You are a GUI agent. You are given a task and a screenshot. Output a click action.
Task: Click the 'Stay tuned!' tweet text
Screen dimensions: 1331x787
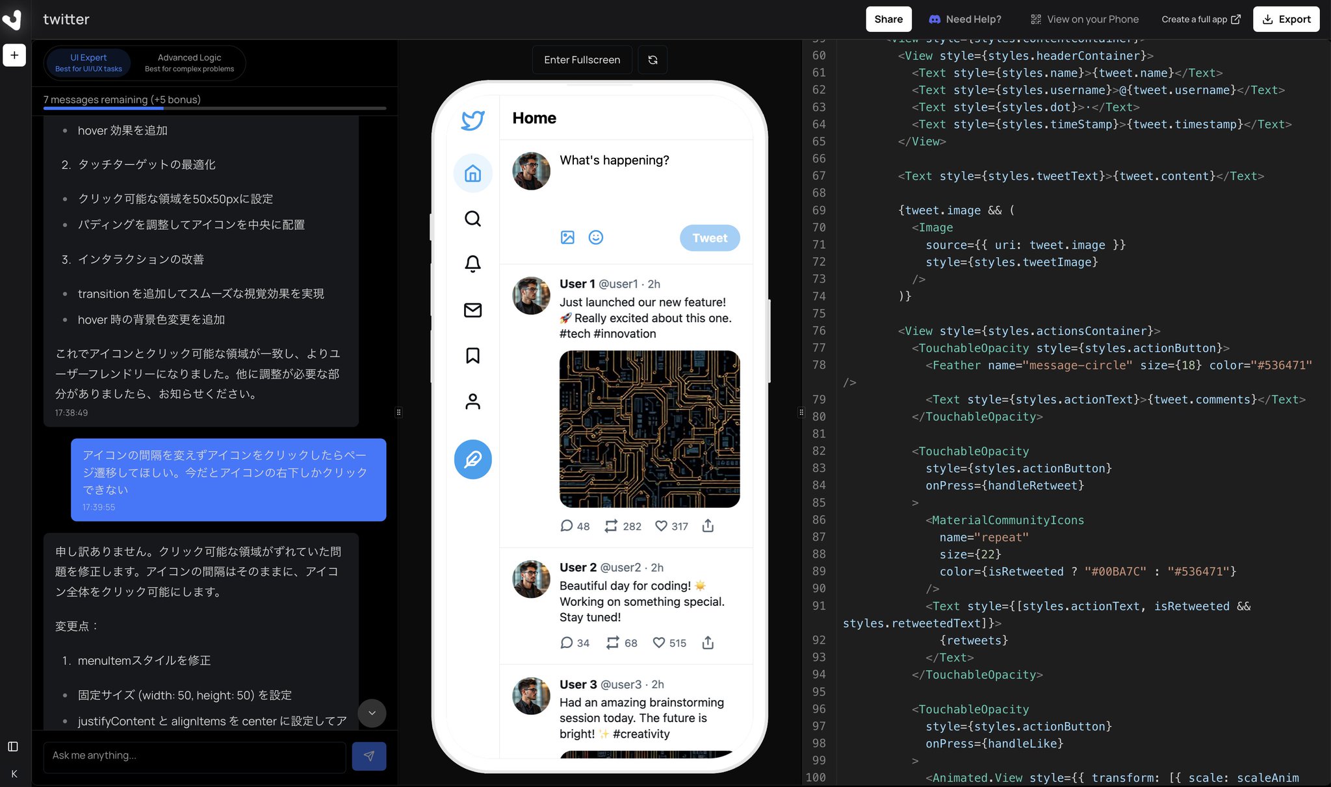click(x=590, y=618)
